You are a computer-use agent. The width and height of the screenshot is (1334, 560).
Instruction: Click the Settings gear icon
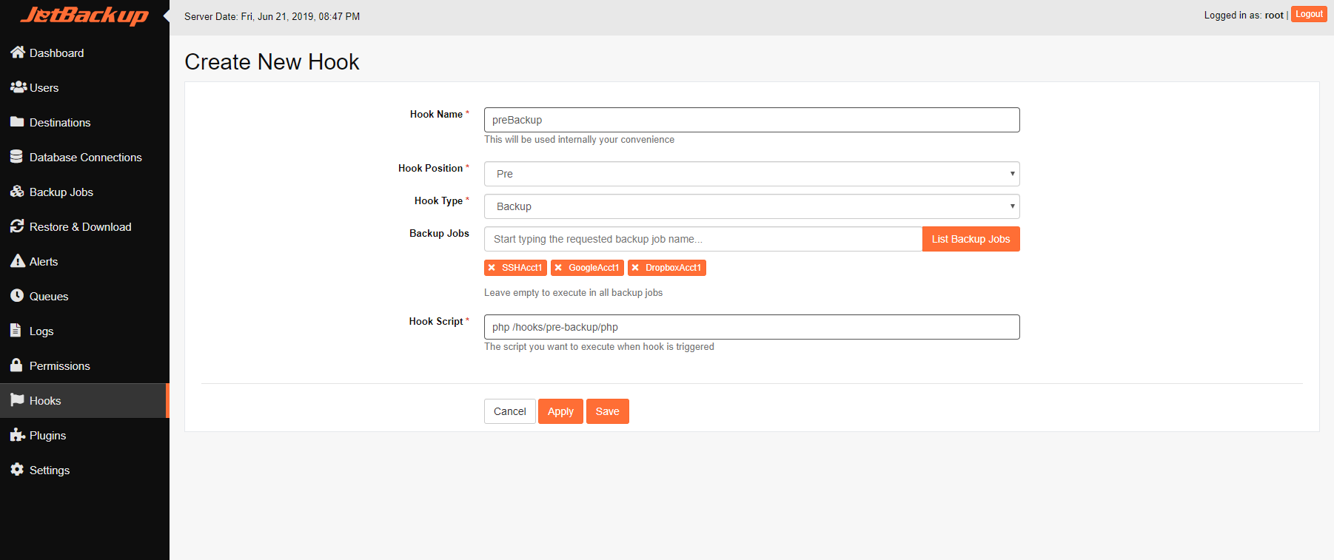(x=17, y=470)
